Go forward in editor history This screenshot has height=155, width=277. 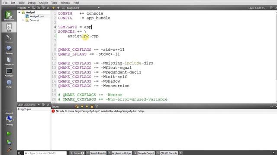click(58, 8)
